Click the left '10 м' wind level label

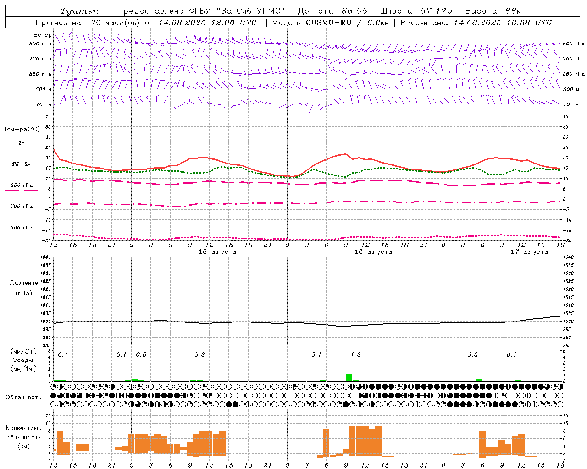(44, 104)
